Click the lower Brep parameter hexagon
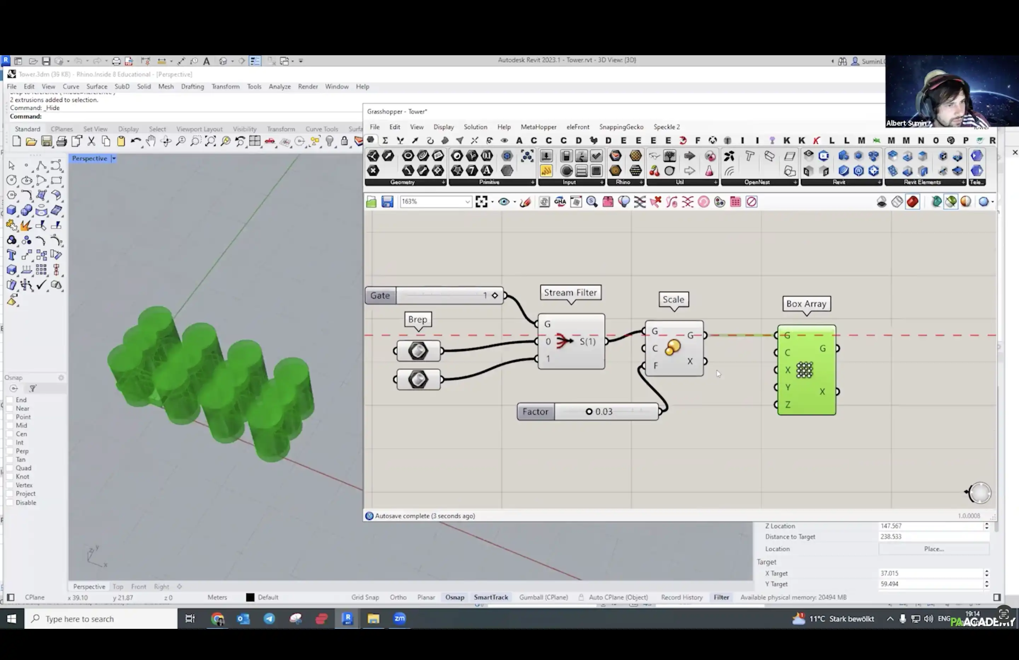 tap(418, 379)
